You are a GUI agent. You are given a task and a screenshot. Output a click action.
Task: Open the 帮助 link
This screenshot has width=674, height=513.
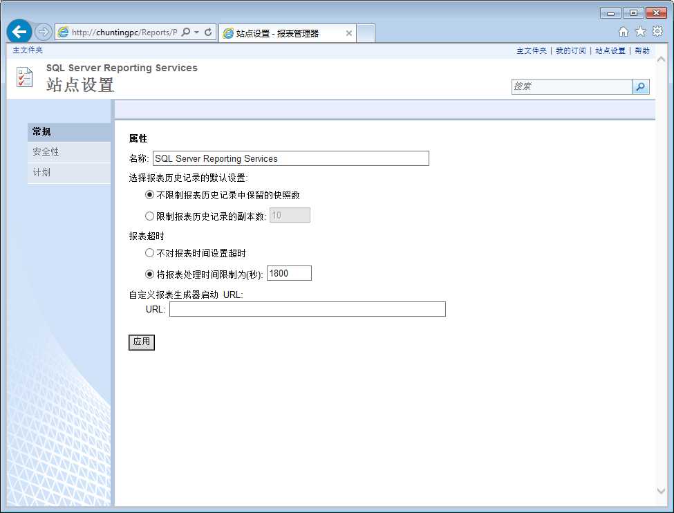pos(642,50)
